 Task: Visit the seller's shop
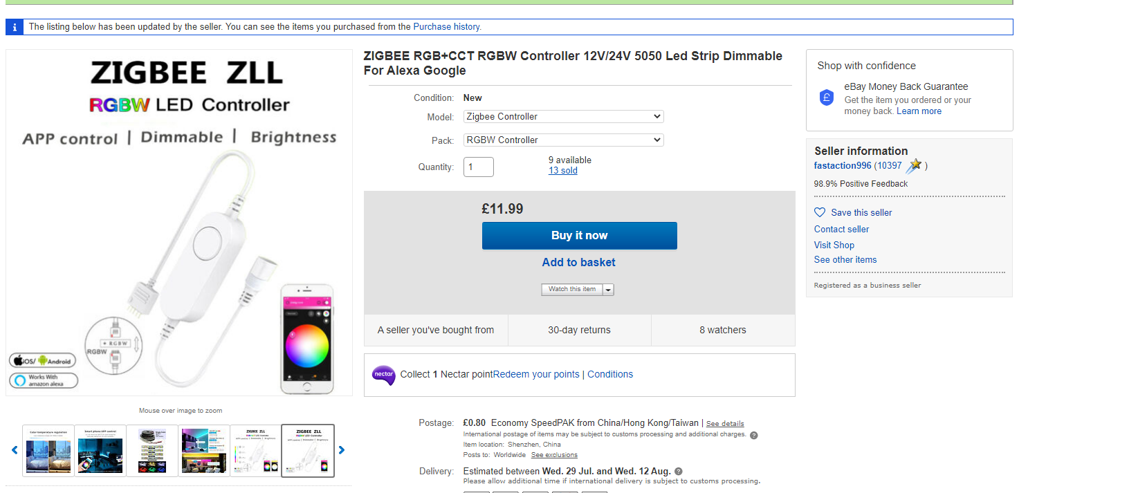(834, 245)
